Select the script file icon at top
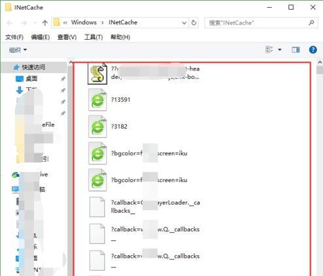This screenshot has height=276, width=323. [97, 74]
